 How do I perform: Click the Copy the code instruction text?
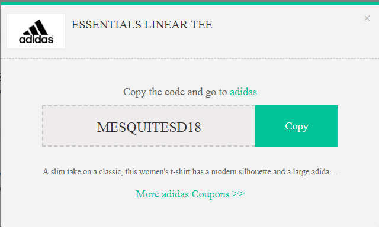175,92
